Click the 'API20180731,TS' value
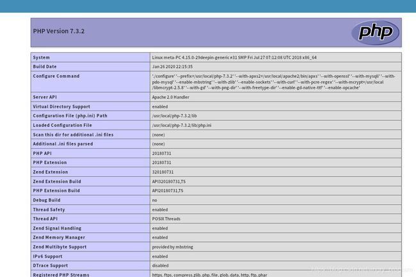The height and width of the screenshot is (277, 416). 168,191
